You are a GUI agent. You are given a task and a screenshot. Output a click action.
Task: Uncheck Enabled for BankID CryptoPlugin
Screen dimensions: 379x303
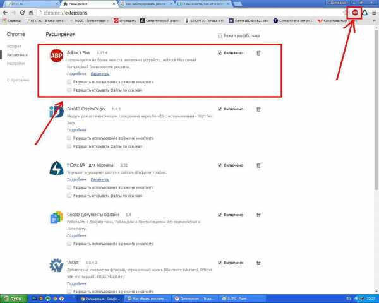pyautogui.click(x=219, y=109)
